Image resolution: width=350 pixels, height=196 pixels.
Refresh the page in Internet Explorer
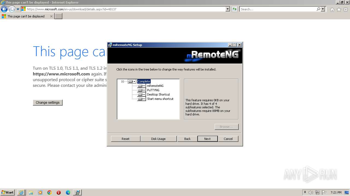pyautogui.click(x=234, y=9)
